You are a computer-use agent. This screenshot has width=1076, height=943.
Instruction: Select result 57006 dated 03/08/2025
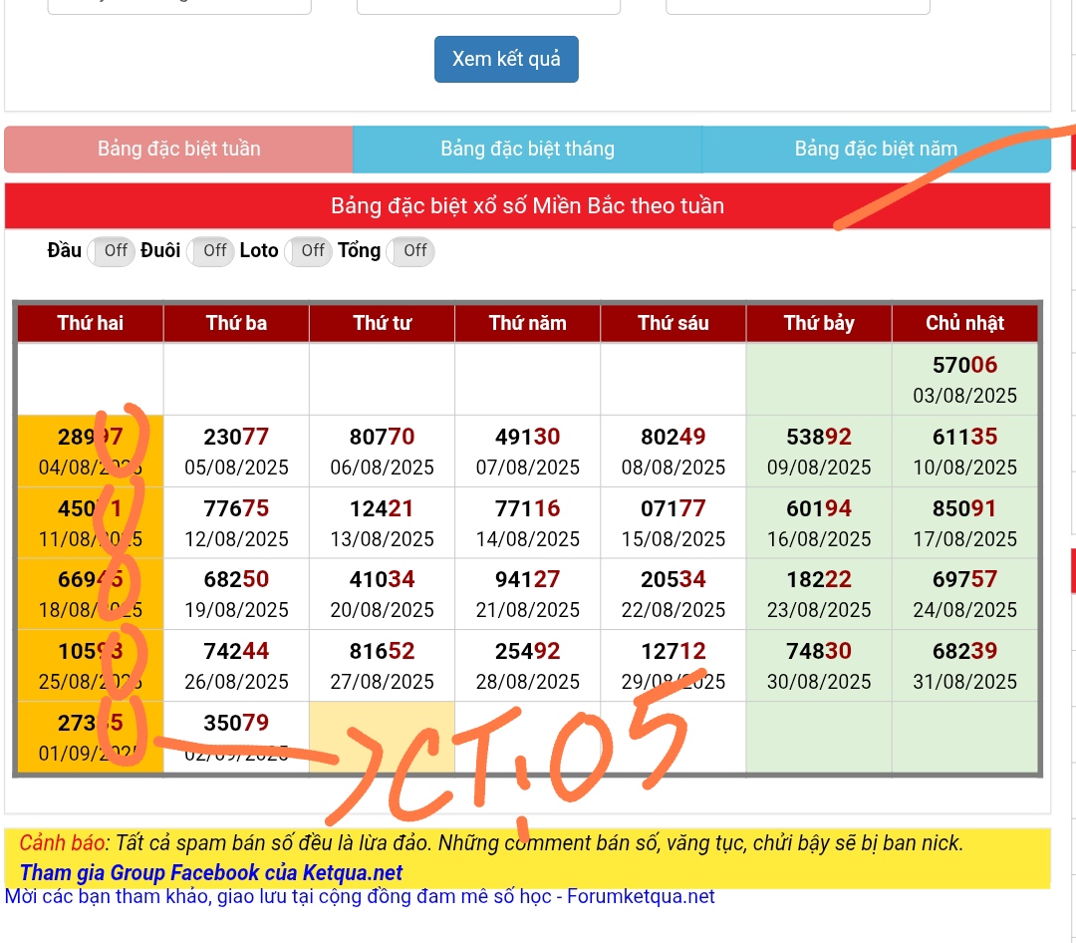click(x=964, y=379)
